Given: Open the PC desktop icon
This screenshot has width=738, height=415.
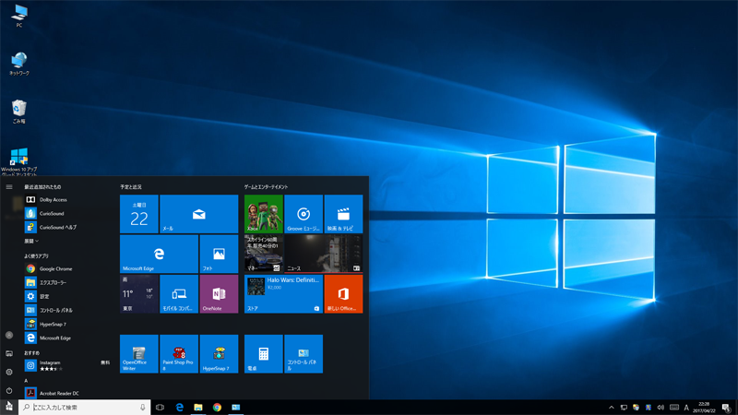Looking at the screenshot, I should point(18,16).
